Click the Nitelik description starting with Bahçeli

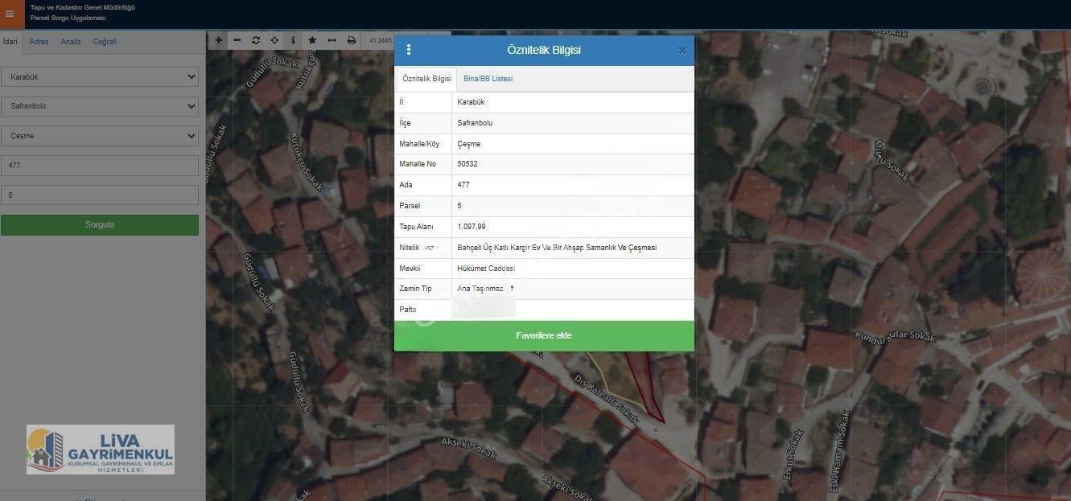[557, 248]
